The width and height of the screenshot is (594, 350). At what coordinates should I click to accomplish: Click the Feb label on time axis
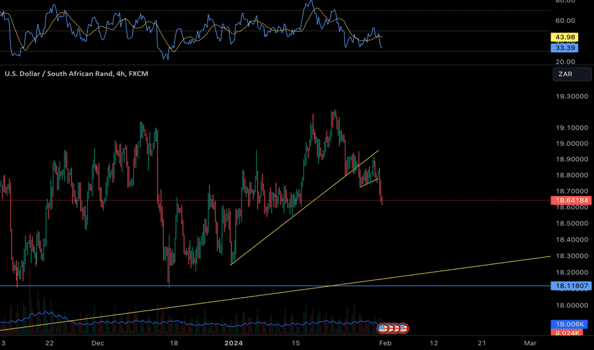(x=385, y=343)
